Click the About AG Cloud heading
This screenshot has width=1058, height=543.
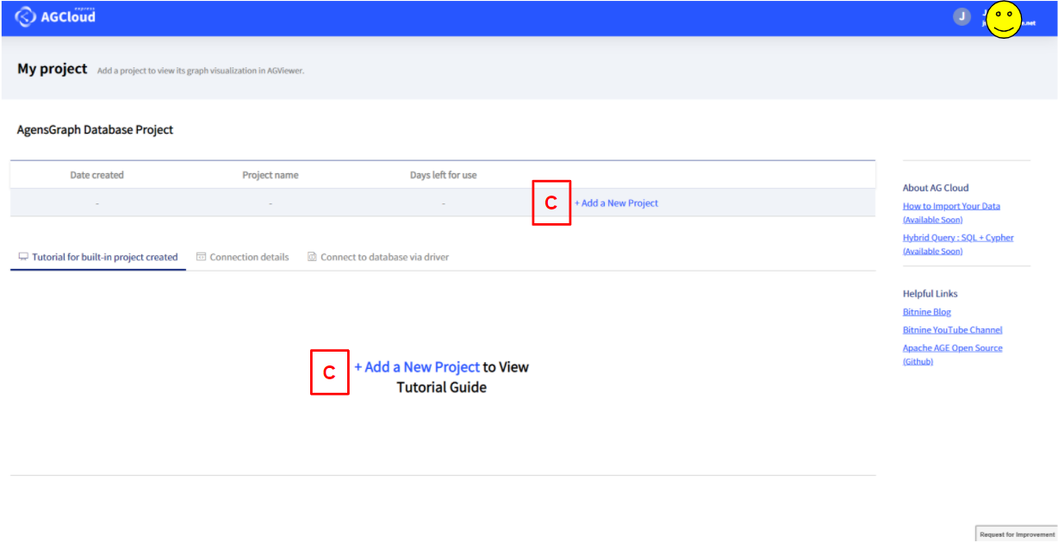point(936,188)
